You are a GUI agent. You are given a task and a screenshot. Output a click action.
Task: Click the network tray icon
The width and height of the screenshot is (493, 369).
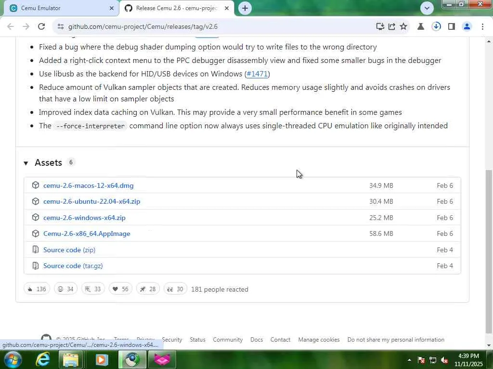tap(433, 360)
